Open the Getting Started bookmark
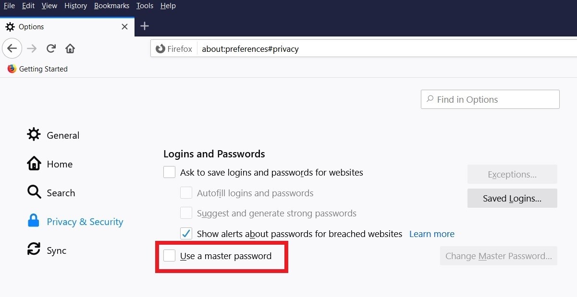 37,69
